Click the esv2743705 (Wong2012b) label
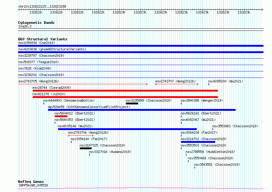The height and width of the screenshot is (192, 272). (x=39, y=81)
